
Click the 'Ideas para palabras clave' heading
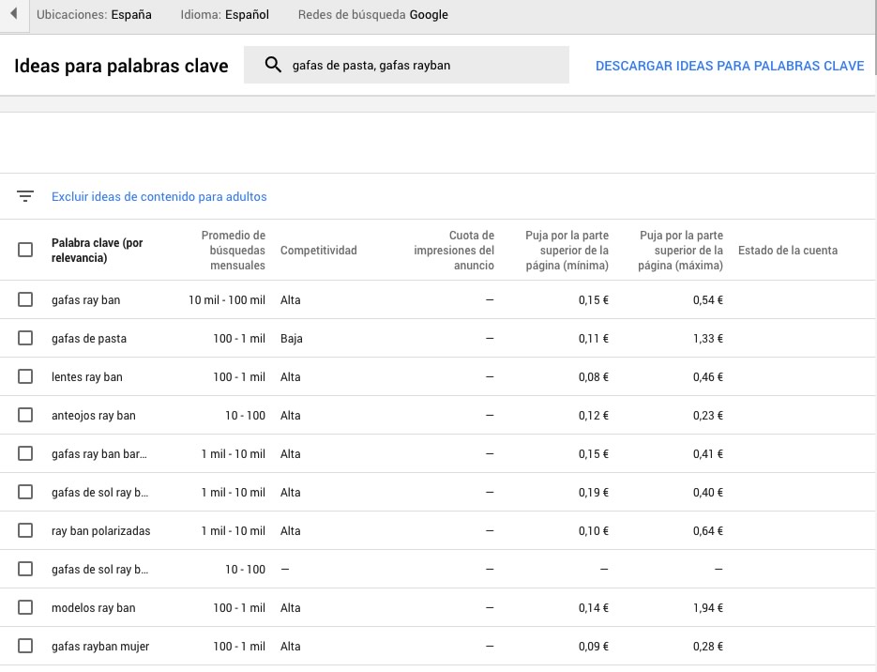121,66
